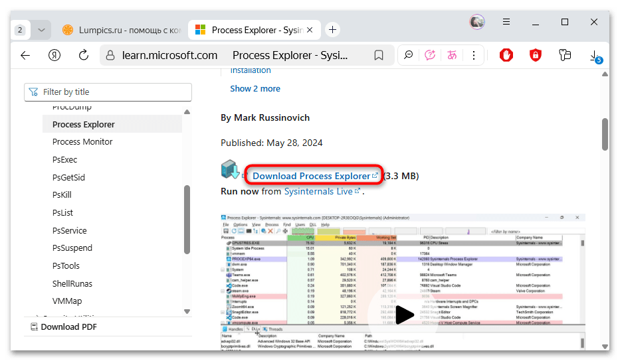Open the search-in-page magnifier icon
This screenshot has width=620, height=361.
point(409,55)
